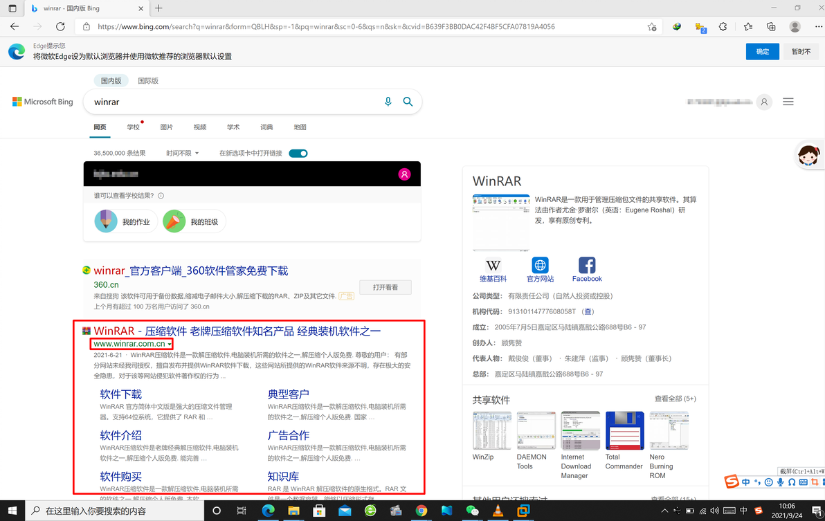Open the 典型客户 sublink
Screen dimensions: 825x521
click(x=289, y=394)
